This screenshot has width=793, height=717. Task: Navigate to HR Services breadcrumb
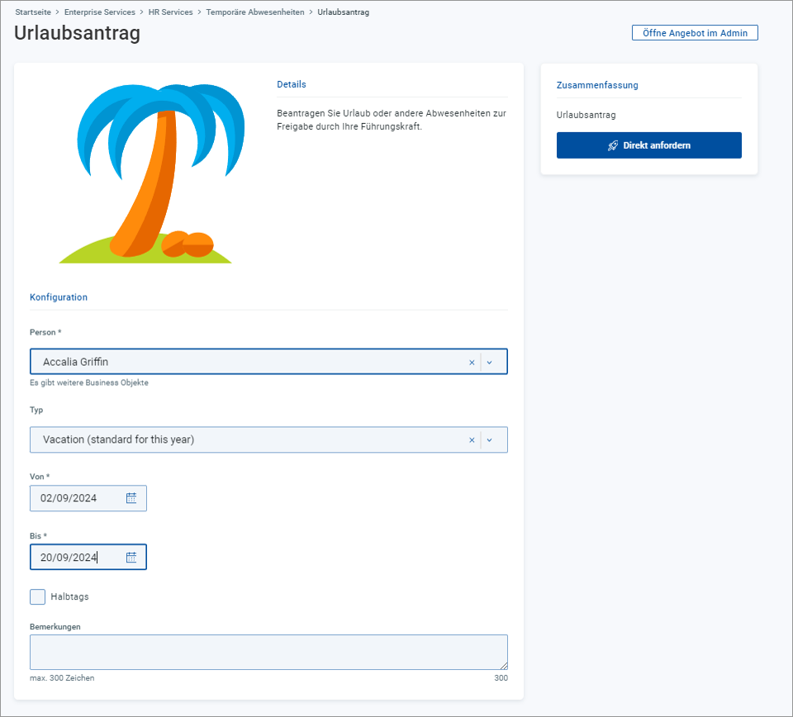point(170,12)
